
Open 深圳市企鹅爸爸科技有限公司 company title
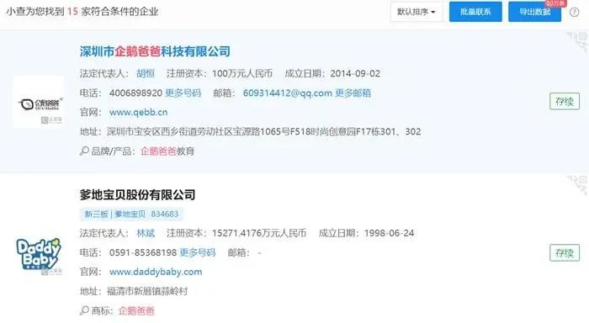[155, 51]
